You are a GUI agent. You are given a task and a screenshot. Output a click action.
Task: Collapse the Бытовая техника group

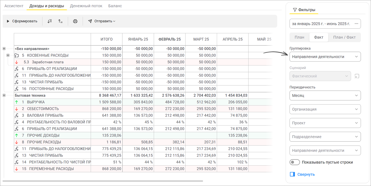click(x=4, y=95)
